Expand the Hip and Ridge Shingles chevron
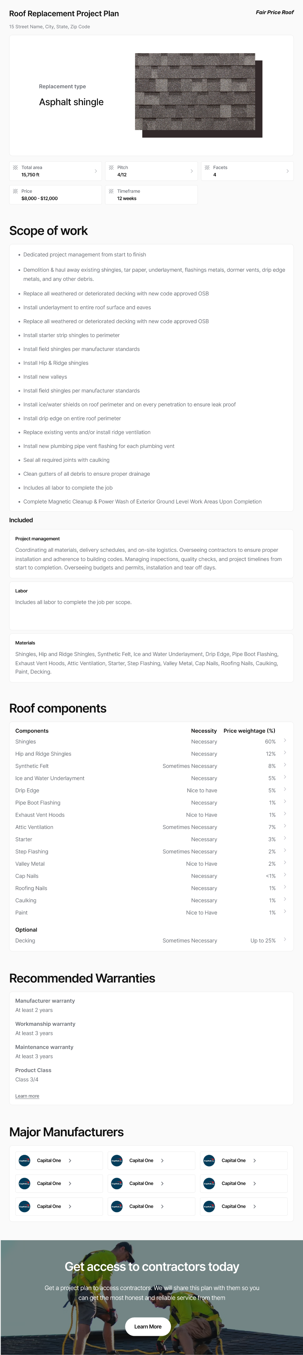The image size is (303, 1355). tap(284, 753)
